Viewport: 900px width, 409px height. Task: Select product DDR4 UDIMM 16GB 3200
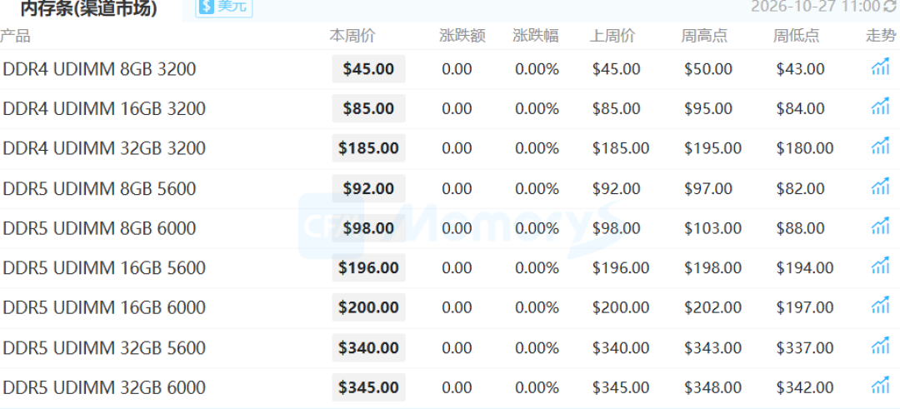(x=104, y=108)
